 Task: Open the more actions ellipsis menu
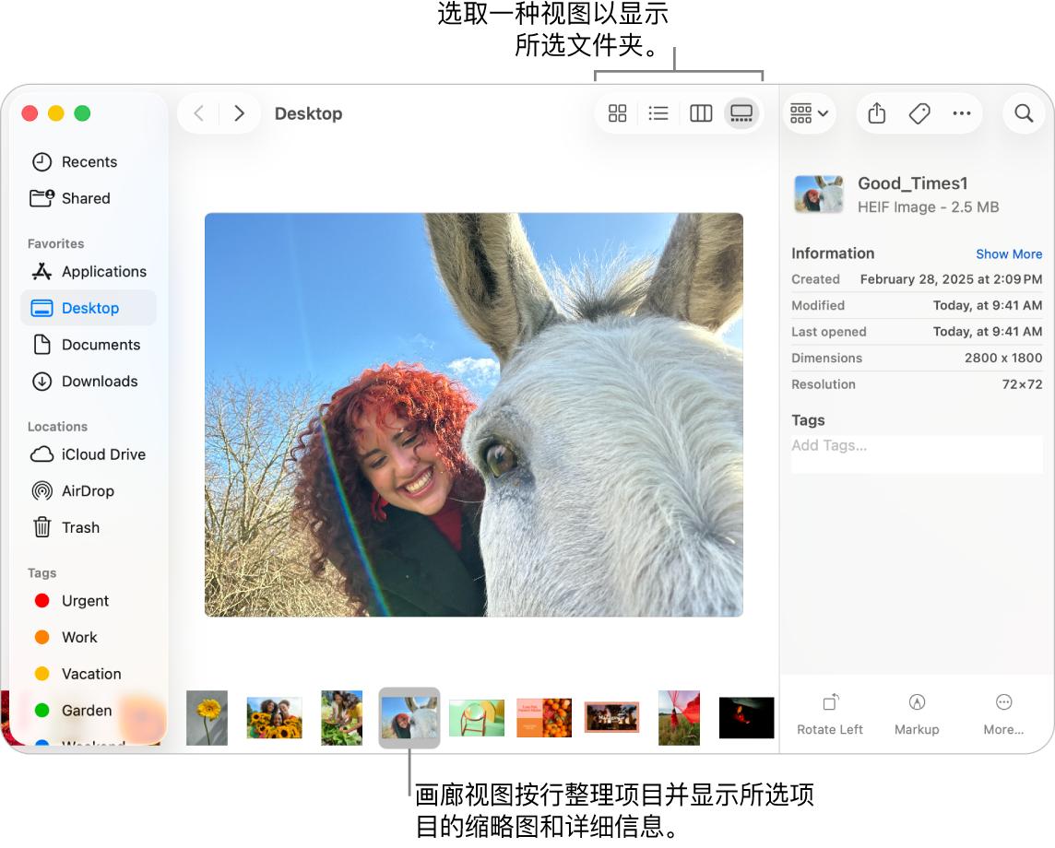click(962, 113)
